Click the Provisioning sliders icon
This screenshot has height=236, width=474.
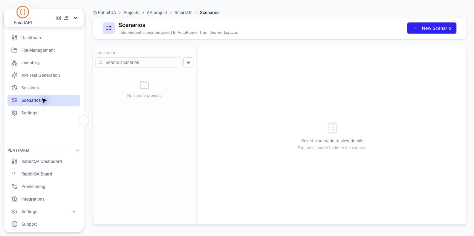[x=14, y=186]
